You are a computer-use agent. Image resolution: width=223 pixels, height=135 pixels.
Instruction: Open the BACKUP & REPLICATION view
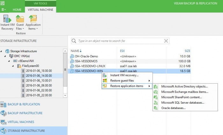(x=24, y=104)
